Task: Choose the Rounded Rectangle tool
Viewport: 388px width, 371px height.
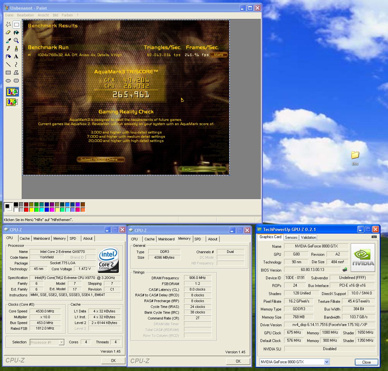Action: (x=16, y=81)
